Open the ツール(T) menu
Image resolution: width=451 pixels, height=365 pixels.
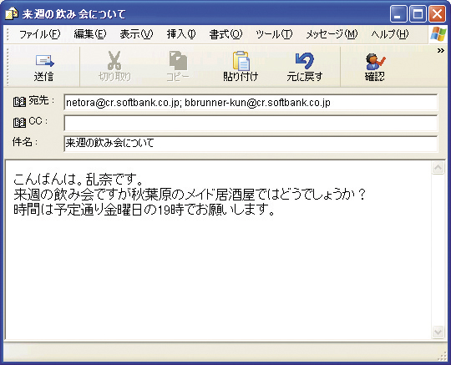[x=274, y=34]
